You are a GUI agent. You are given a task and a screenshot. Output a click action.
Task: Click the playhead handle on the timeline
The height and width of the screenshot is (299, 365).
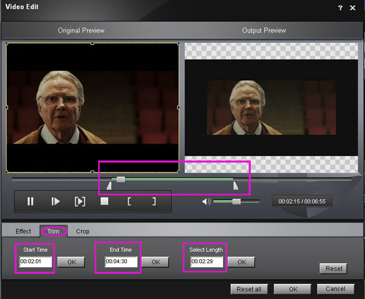121,179
